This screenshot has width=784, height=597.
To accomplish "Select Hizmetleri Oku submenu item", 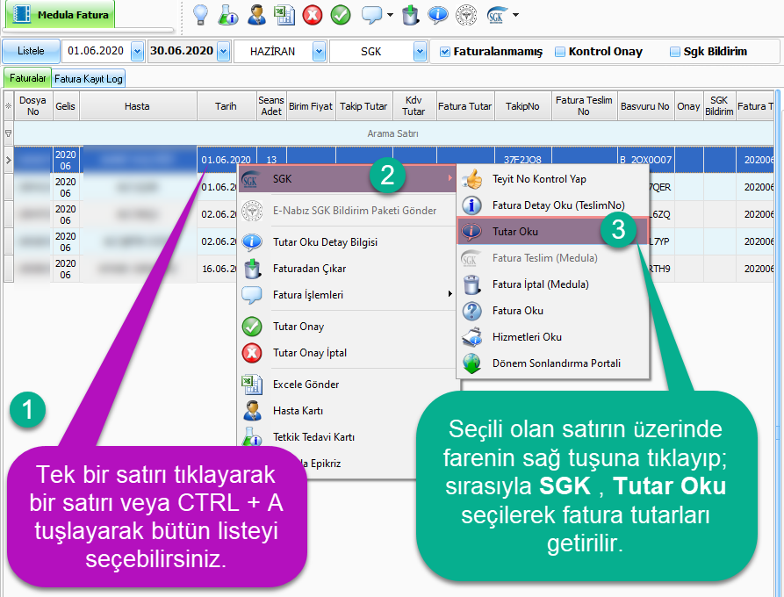I will 552,337.
